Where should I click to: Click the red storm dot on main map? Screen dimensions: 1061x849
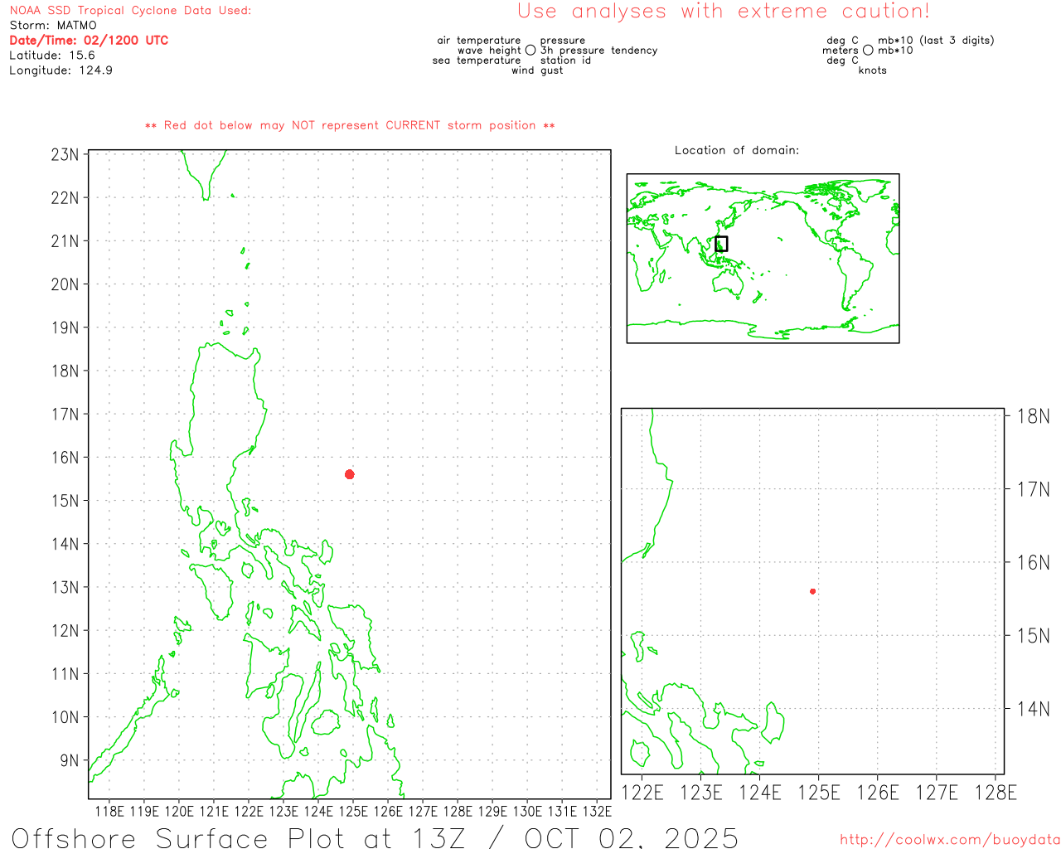[349, 474]
